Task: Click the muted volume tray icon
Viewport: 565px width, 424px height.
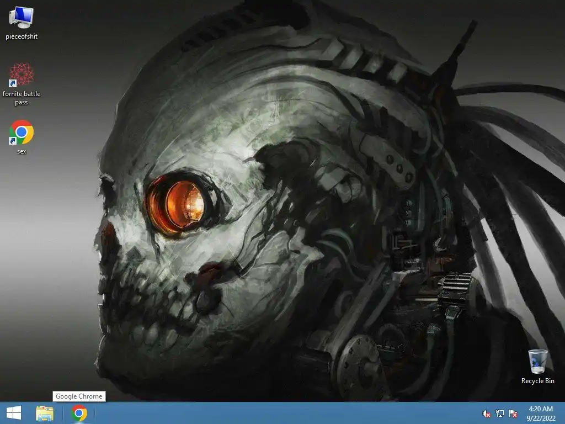Action: click(487, 414)
